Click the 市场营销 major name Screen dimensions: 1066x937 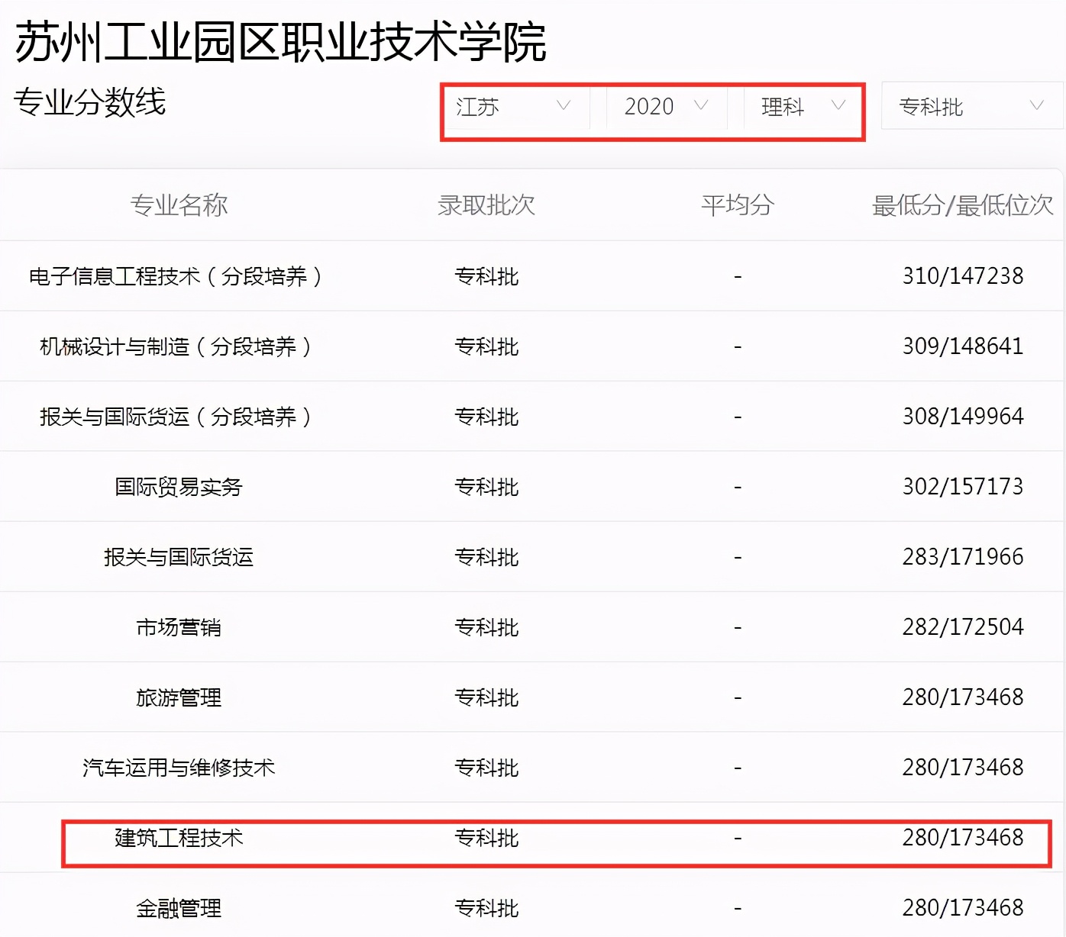pos(177,626)
